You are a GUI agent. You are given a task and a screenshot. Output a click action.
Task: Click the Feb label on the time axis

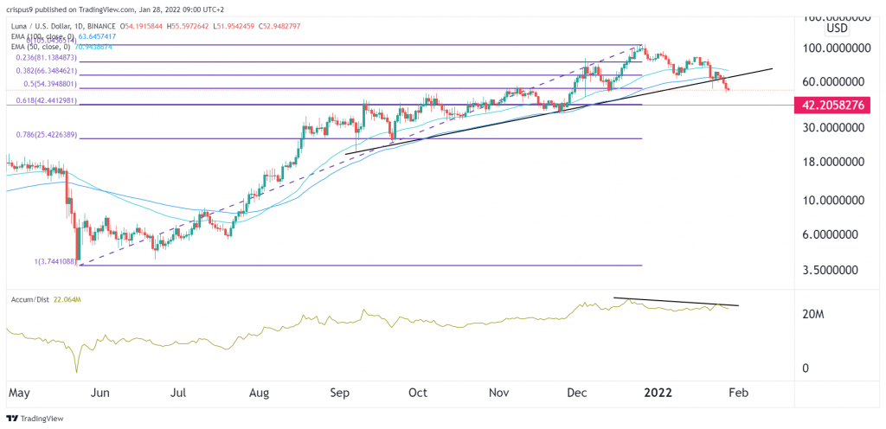pyautogui.click(x=738, y=393)
